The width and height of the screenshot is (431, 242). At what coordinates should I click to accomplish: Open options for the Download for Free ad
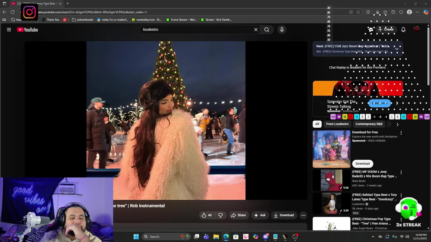(x=401, y=133)
